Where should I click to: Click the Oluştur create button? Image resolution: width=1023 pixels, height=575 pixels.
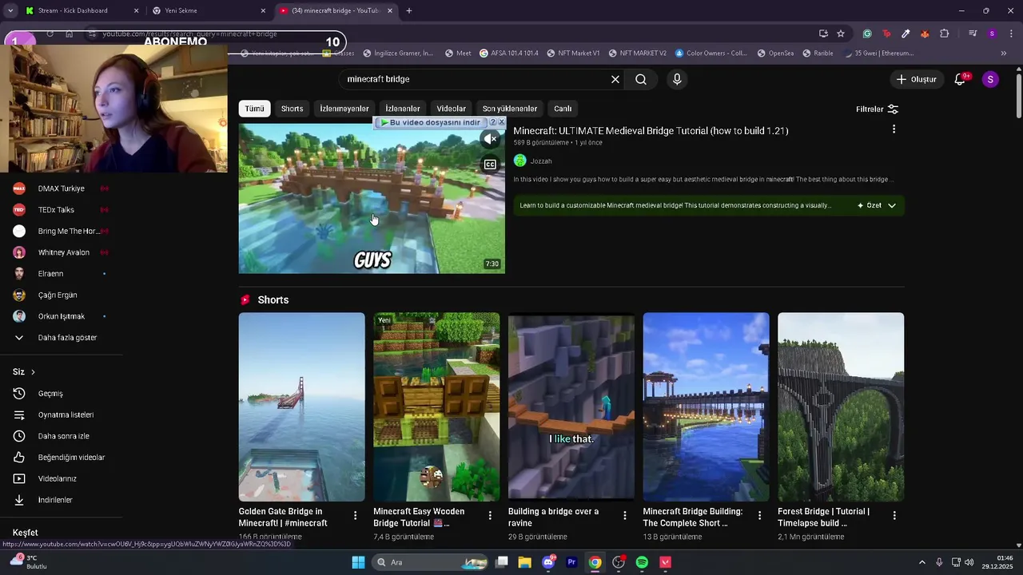coord(916,79)
